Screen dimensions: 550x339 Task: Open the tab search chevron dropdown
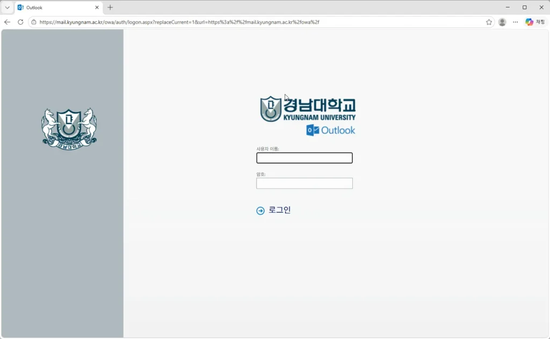(x=6, y=8)
